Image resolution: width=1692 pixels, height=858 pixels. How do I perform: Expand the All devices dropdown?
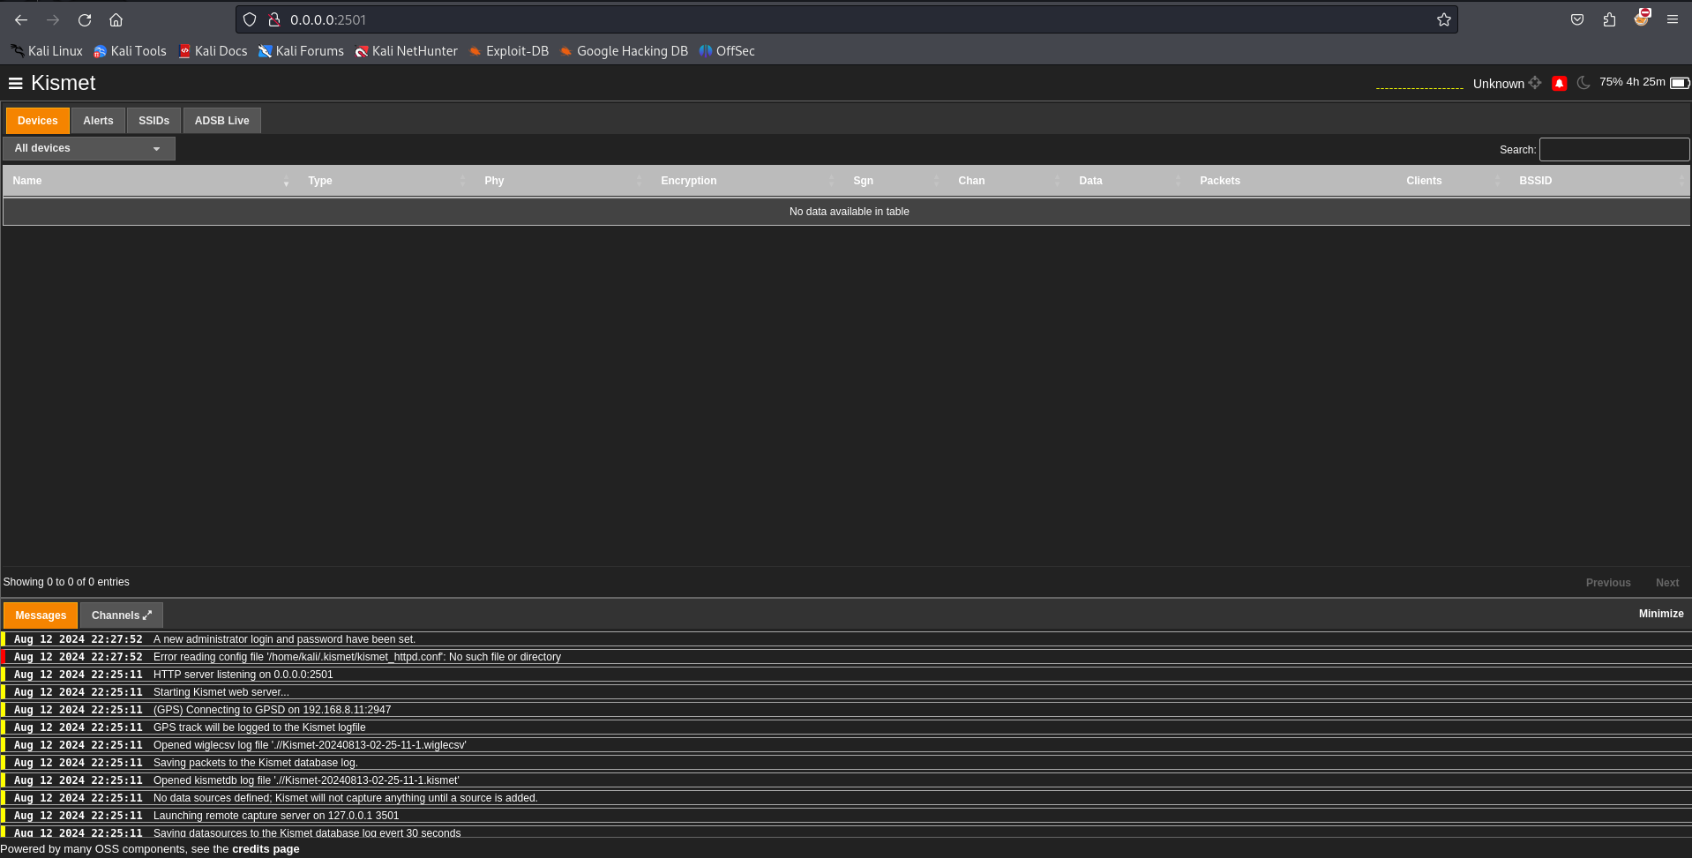[x=88, y=148]
